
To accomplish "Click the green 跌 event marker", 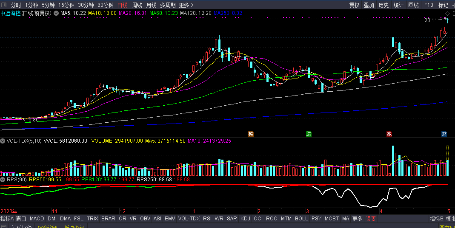I will [309, 134].
